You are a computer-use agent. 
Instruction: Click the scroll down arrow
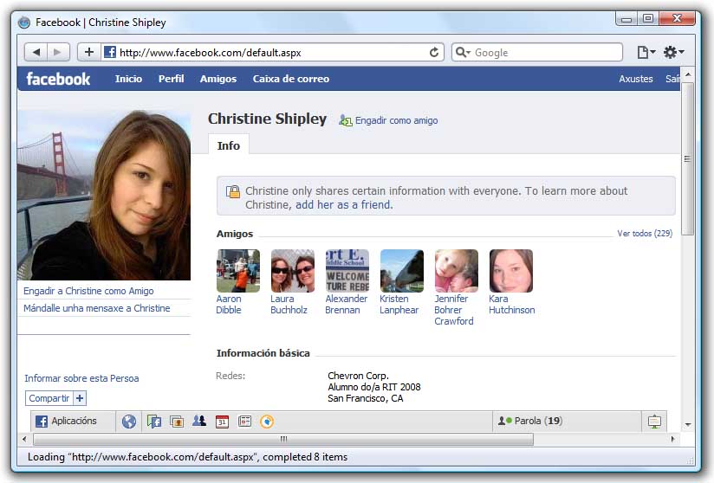tap(688, 424)
